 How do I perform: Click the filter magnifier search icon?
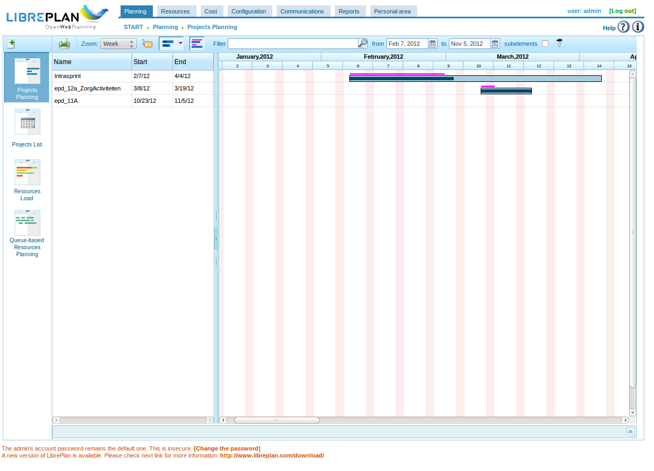pos(363,44)
